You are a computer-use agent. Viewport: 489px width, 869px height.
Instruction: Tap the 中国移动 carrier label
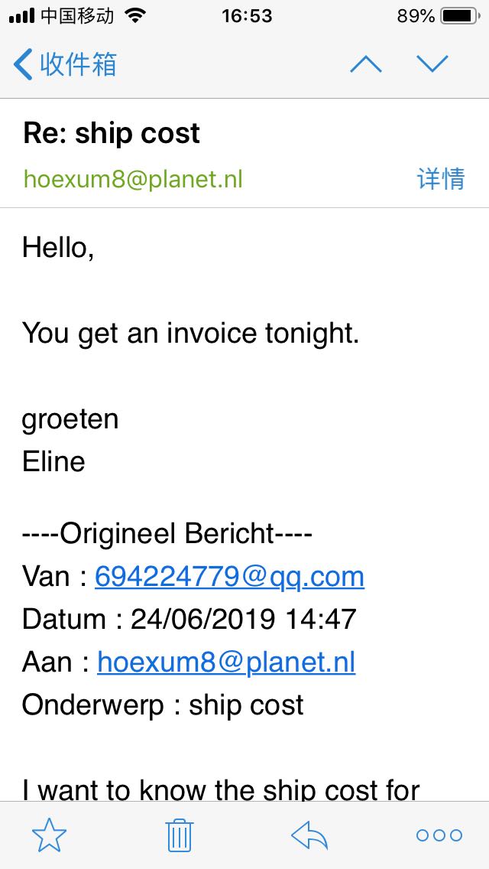point(76,16)
